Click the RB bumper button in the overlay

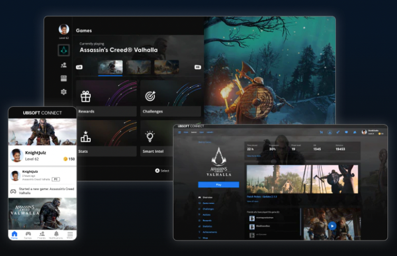198,67
